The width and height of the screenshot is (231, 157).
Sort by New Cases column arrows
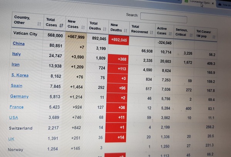pyautogui.click(x=83, y=27)
